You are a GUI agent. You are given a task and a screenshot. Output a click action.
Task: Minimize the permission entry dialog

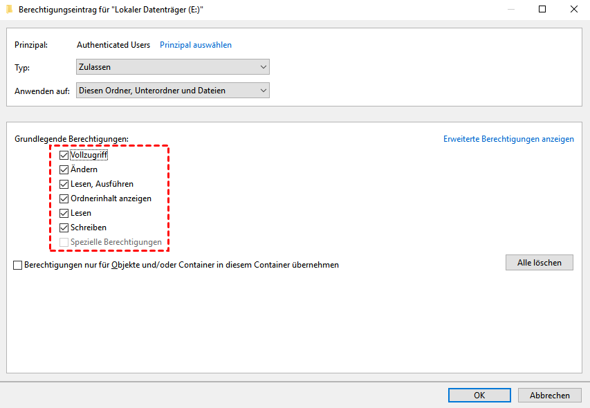(510, 10)
